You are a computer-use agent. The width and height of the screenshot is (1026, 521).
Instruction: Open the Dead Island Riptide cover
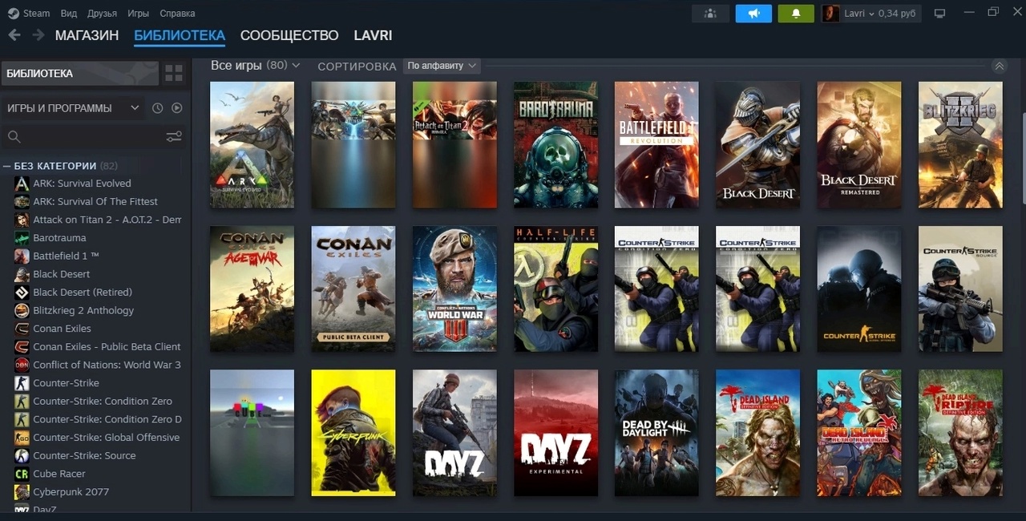[960, 433]
